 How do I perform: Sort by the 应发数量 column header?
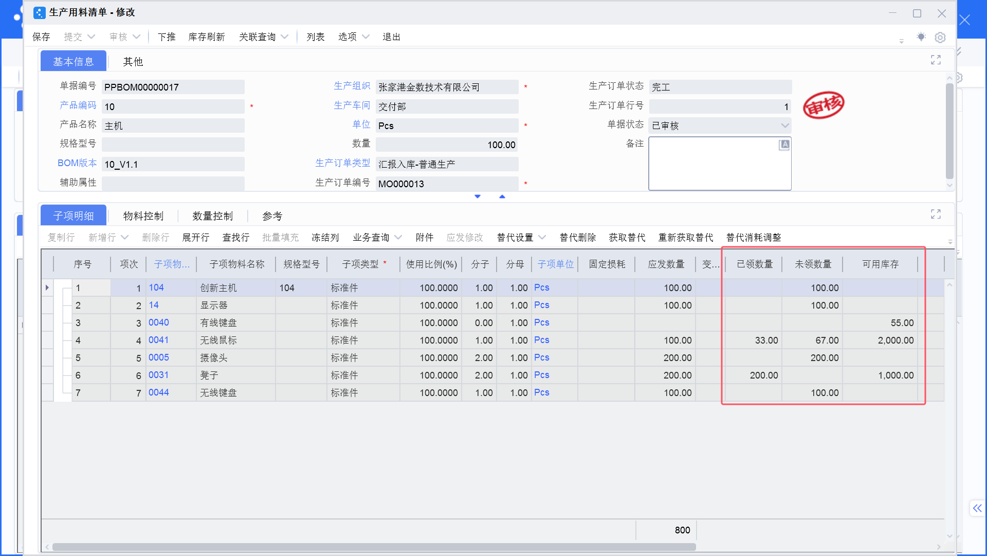pyautogui.click(x=666, y=264)
